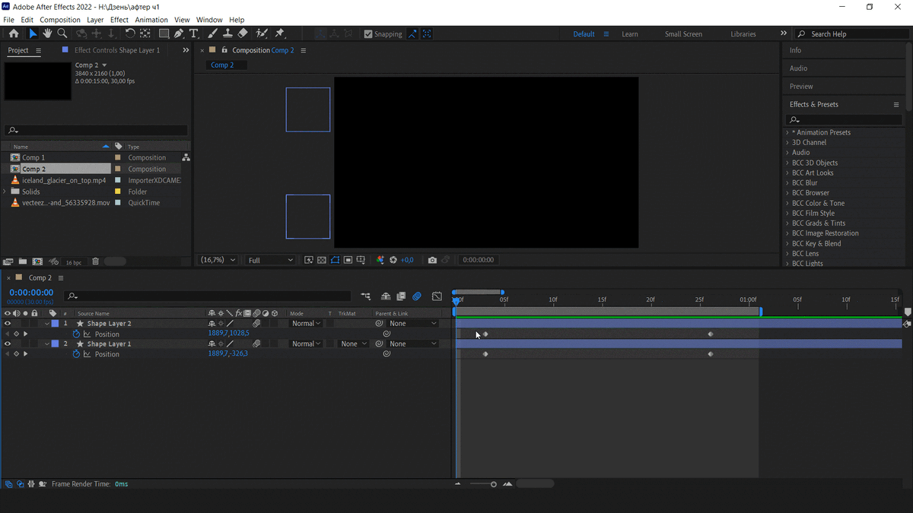Select the Eraser tool

(x=243, y=33)
